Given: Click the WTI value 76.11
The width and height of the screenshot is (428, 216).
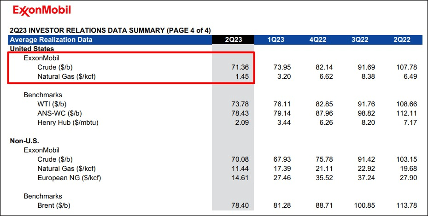Looking at the screenshot, I should (x=282, y=104).
